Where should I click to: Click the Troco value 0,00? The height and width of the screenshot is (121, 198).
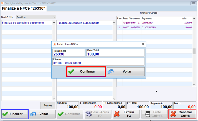click(x=192, y=107)
